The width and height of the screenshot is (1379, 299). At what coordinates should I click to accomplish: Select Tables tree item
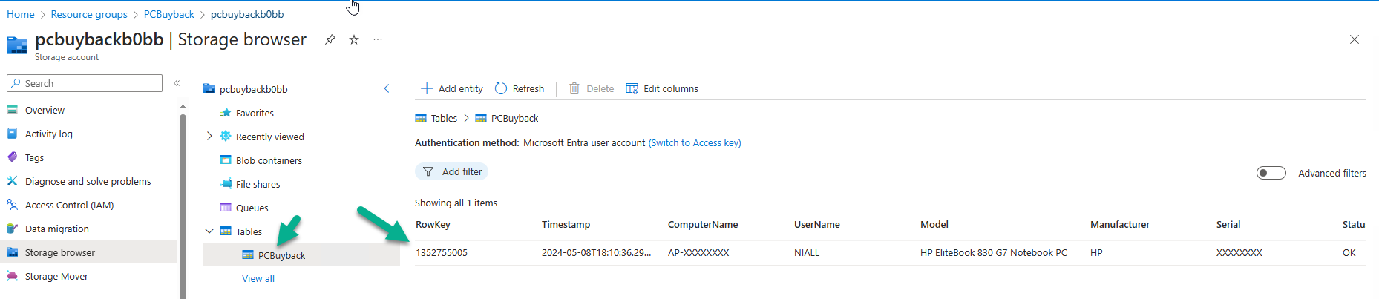point(249,231)
